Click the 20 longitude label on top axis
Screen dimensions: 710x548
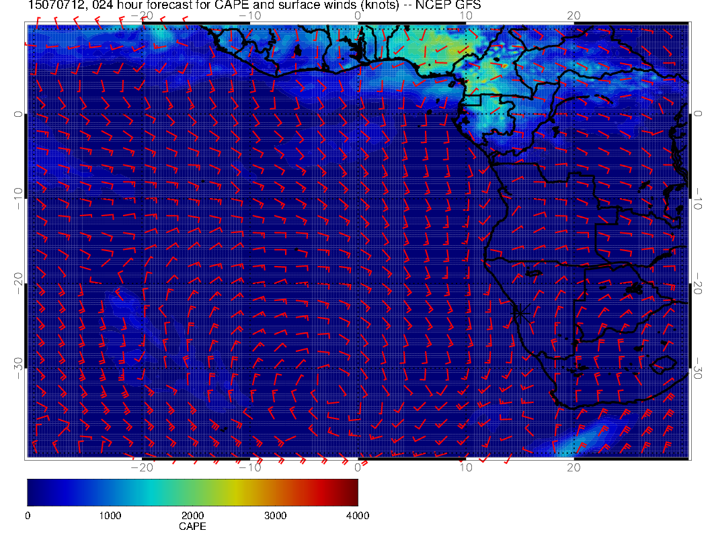click(x=574, y=15)
